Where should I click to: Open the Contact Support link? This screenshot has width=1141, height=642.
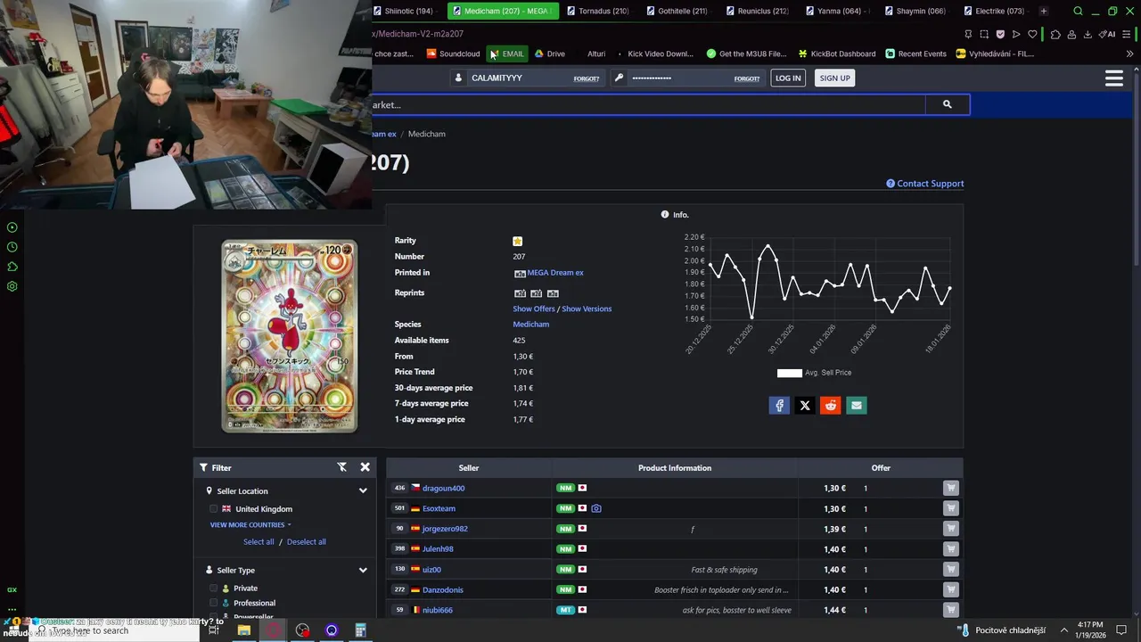925,184
